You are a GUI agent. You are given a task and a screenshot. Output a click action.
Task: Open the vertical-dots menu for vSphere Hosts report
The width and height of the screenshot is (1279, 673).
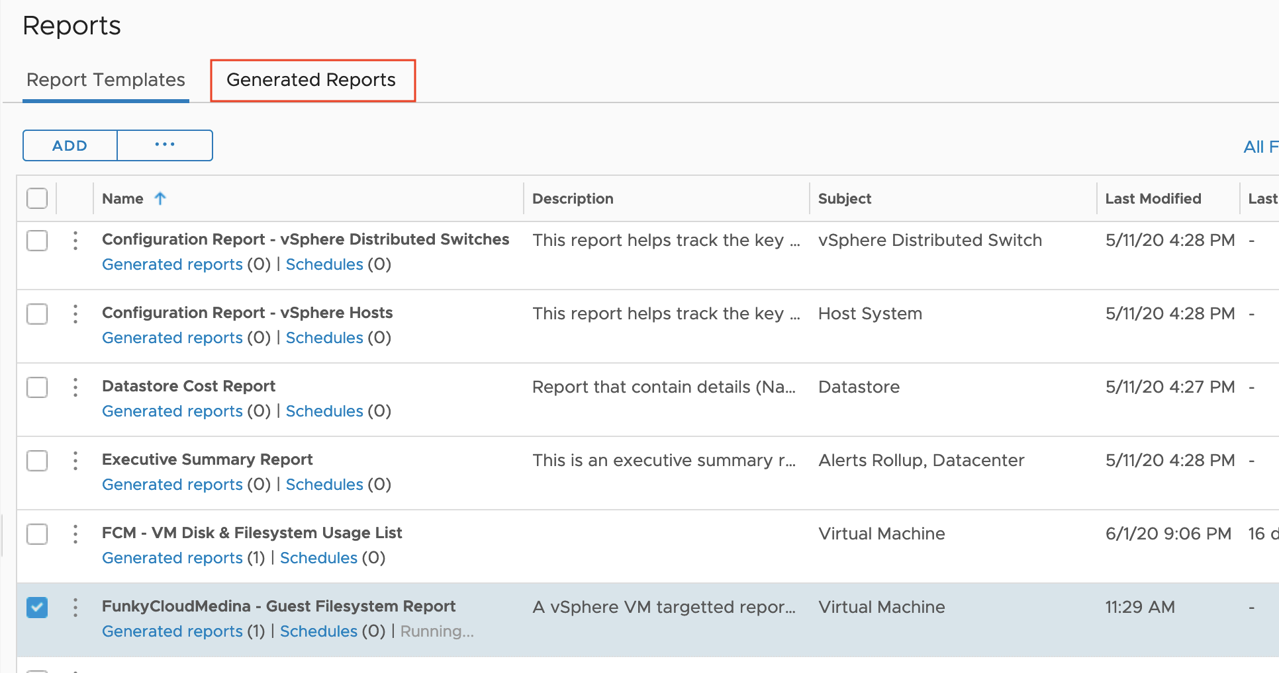(x=75, y=314)
